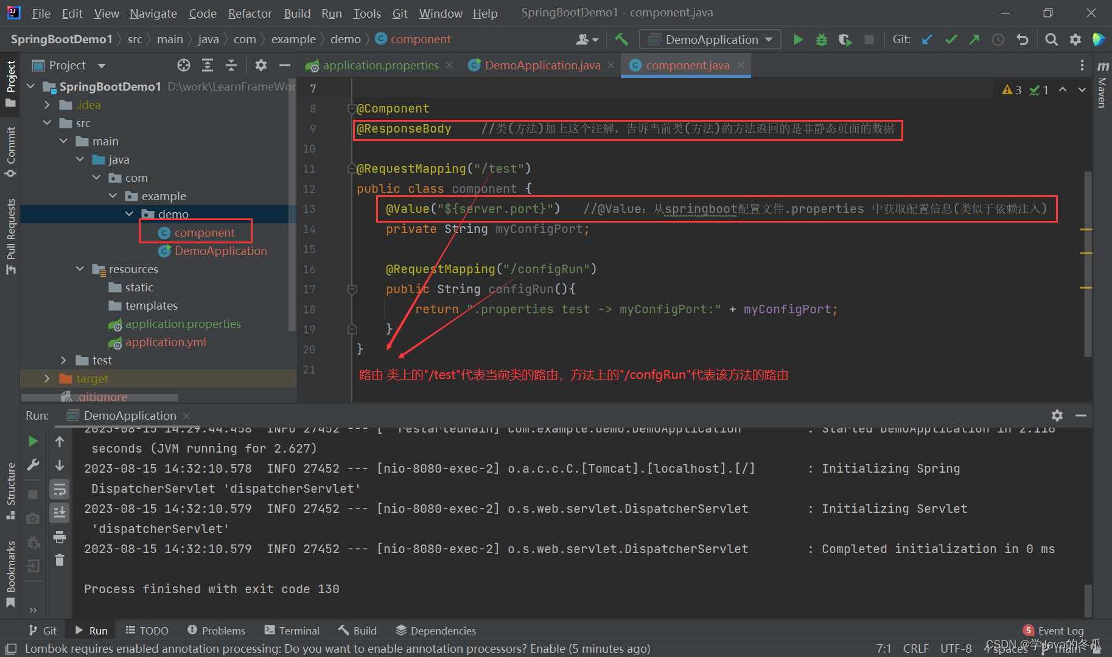Screen dimensions: 1112x657
Task: Open the Navigate menu
Action: tap(153, 13)
